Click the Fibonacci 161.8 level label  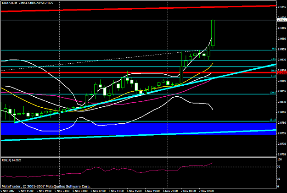tap(273, 120)
